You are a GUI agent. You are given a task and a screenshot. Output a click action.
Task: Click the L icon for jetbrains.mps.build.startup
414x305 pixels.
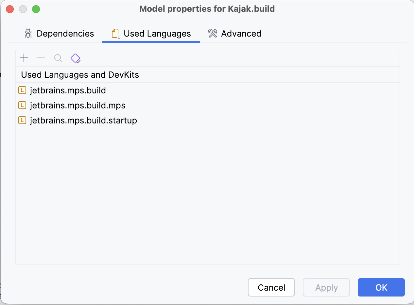tap(22, 120)
